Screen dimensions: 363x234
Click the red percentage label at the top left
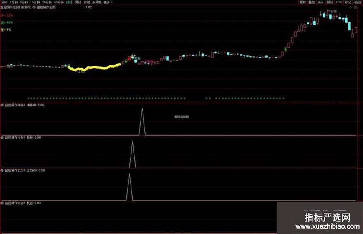[x=7, y=15]
